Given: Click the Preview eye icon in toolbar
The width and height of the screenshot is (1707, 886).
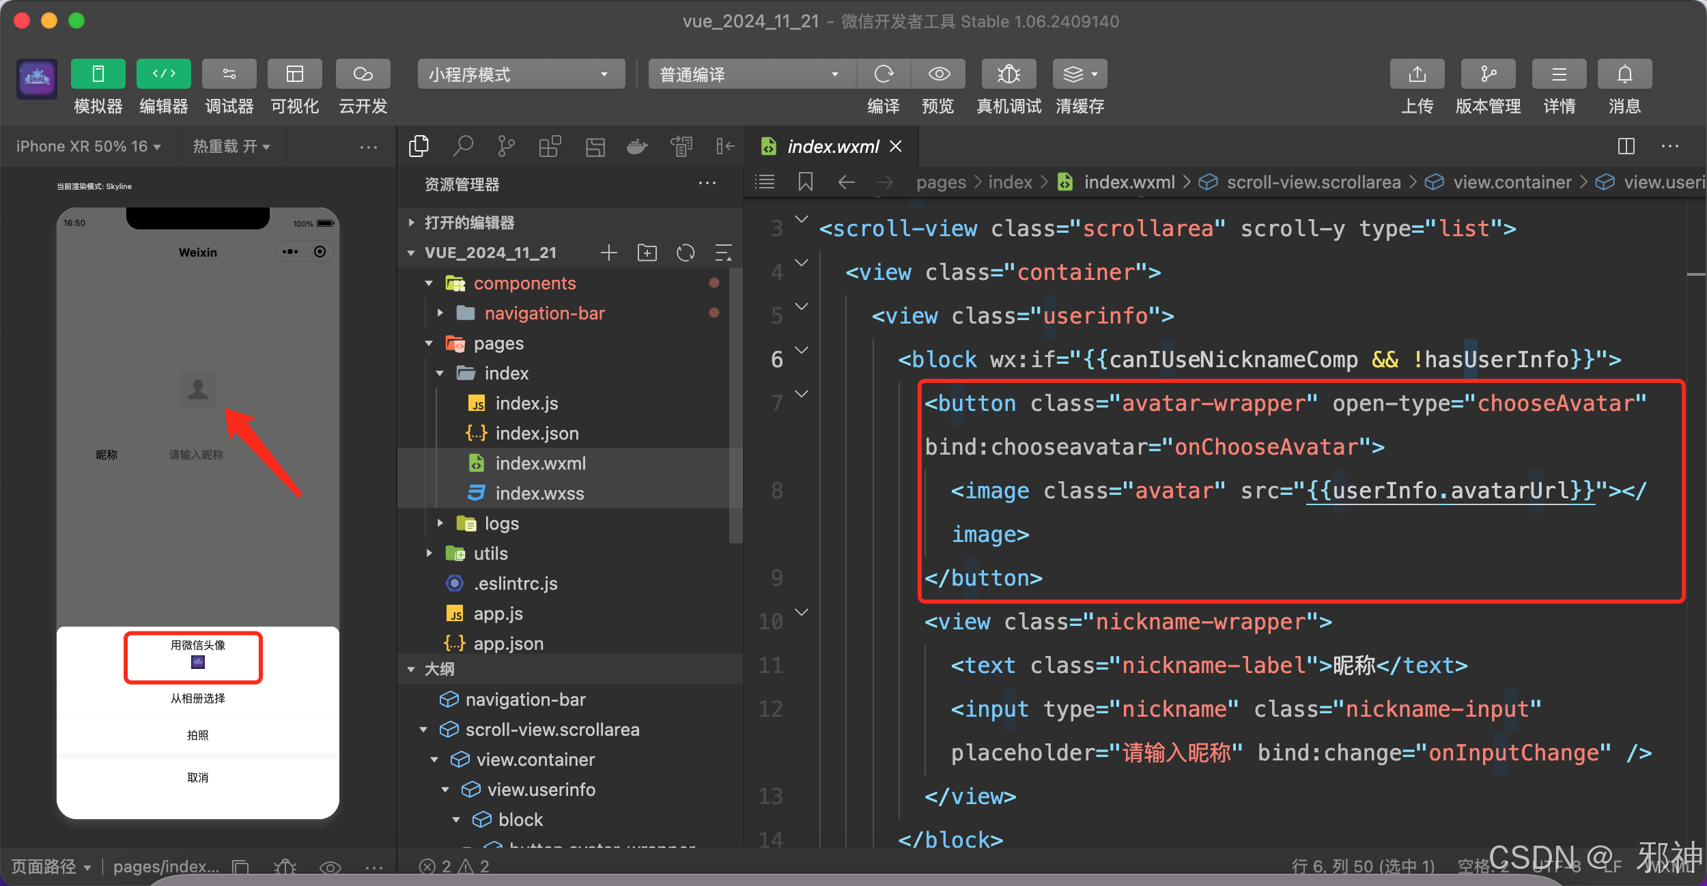Looking at the screenshot, I should (x=939, y=74).
